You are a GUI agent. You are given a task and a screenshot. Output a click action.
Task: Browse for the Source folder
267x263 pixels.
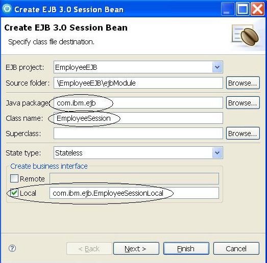coord(243,83)
